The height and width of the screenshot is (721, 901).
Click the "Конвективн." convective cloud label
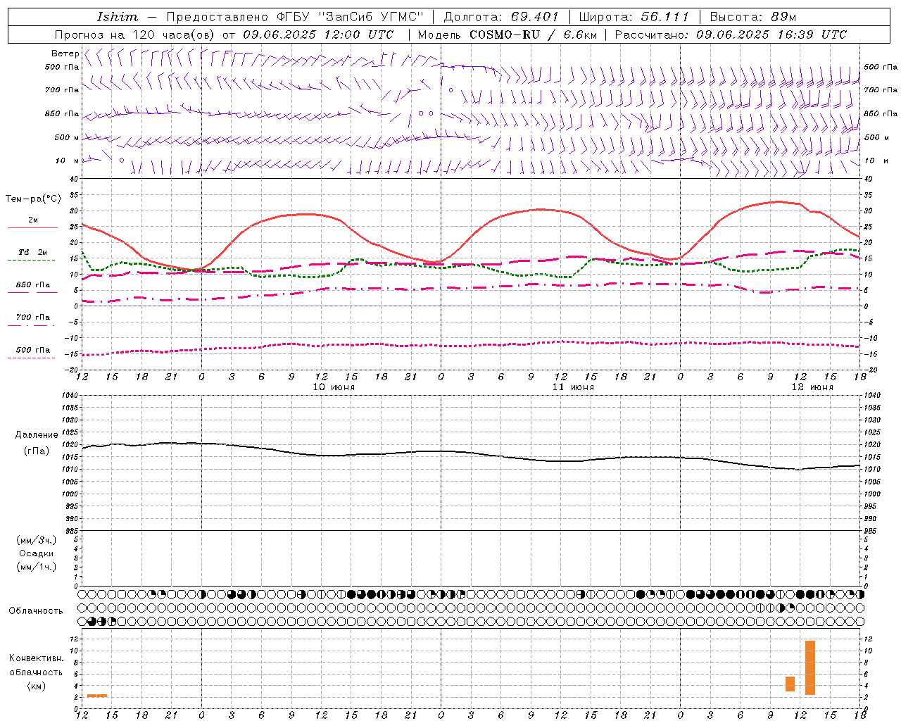37,658
